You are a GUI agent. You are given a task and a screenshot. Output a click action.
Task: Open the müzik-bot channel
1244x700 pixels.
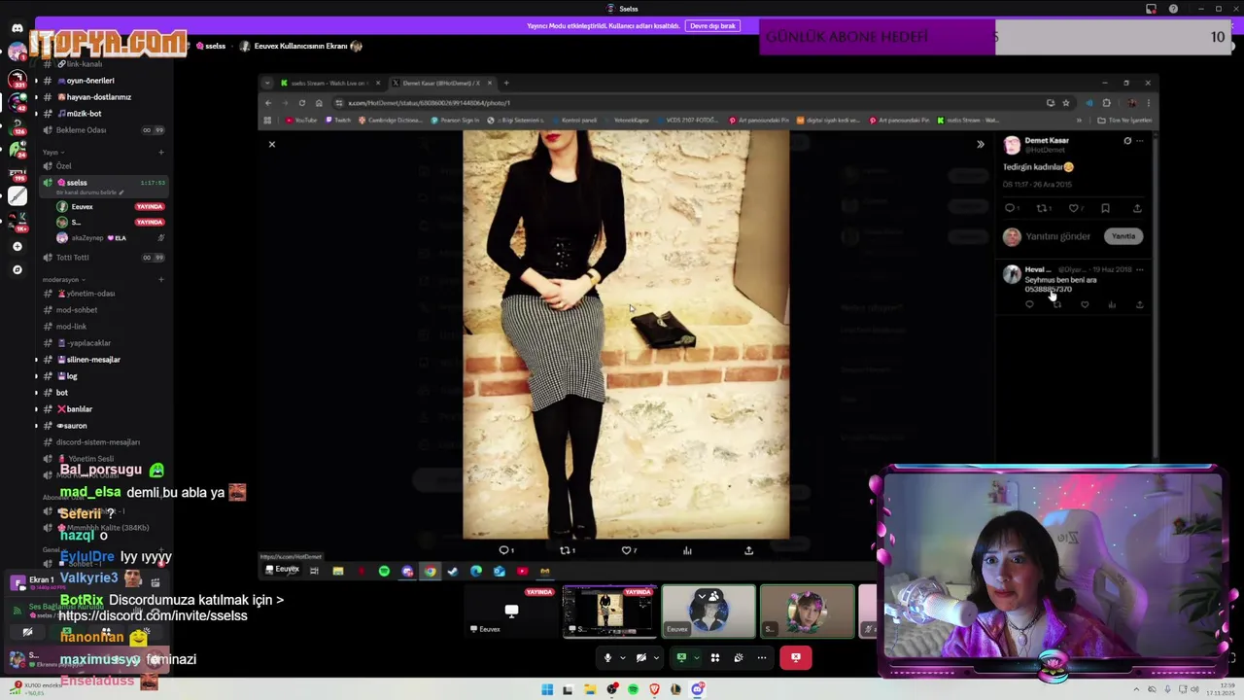tap(84, 114)
